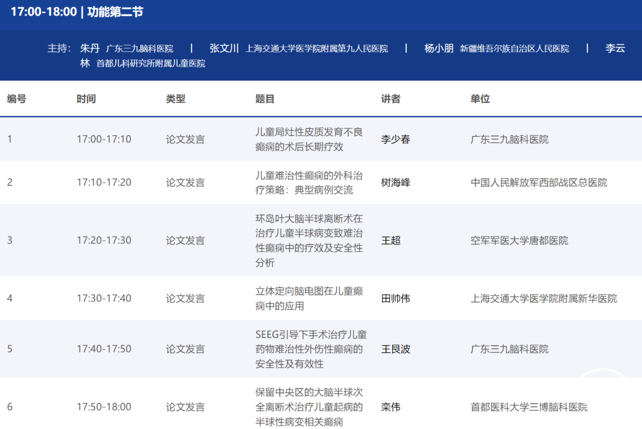Click the 讲者 column header
Image resolution: width=642 pixels, height=429 pixels.
(391, 99)
